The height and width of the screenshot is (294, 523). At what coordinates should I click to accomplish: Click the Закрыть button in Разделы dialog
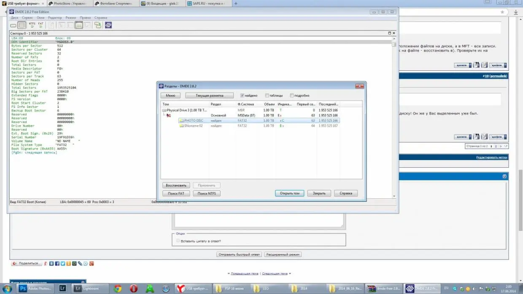click(319, 193)
